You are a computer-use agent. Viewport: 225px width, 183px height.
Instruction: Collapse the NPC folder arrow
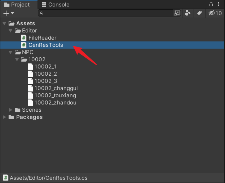pos(10,52)
